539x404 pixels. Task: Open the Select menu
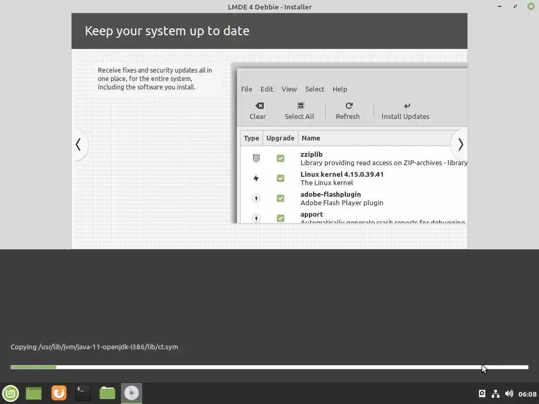(x=315, y=89)
